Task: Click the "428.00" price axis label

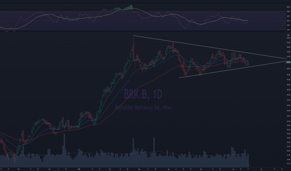Action: pos(289,38)
